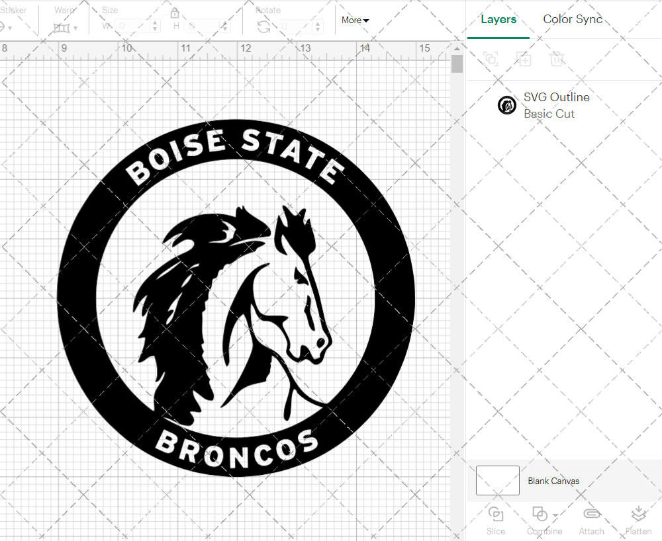Viewport: 662px width, 541px height.
Task: Select the Flatten tool
Action: (638, 520)
